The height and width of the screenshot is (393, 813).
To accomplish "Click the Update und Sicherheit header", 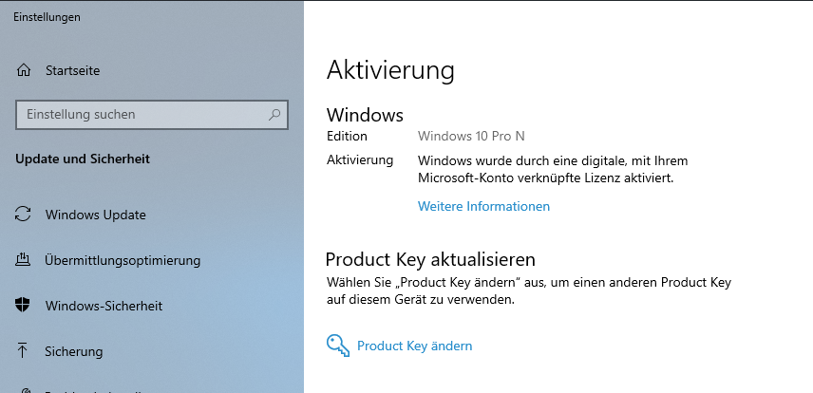I will 83,159.
